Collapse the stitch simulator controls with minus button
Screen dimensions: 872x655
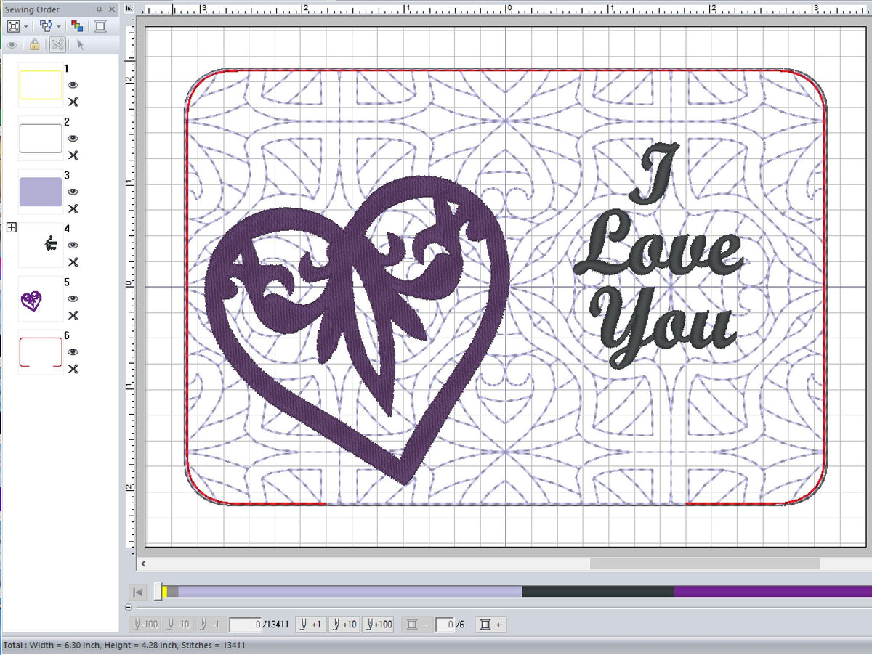click(129, 607)
